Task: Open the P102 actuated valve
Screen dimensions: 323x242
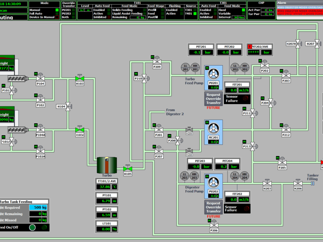Action: click(40, 99)
